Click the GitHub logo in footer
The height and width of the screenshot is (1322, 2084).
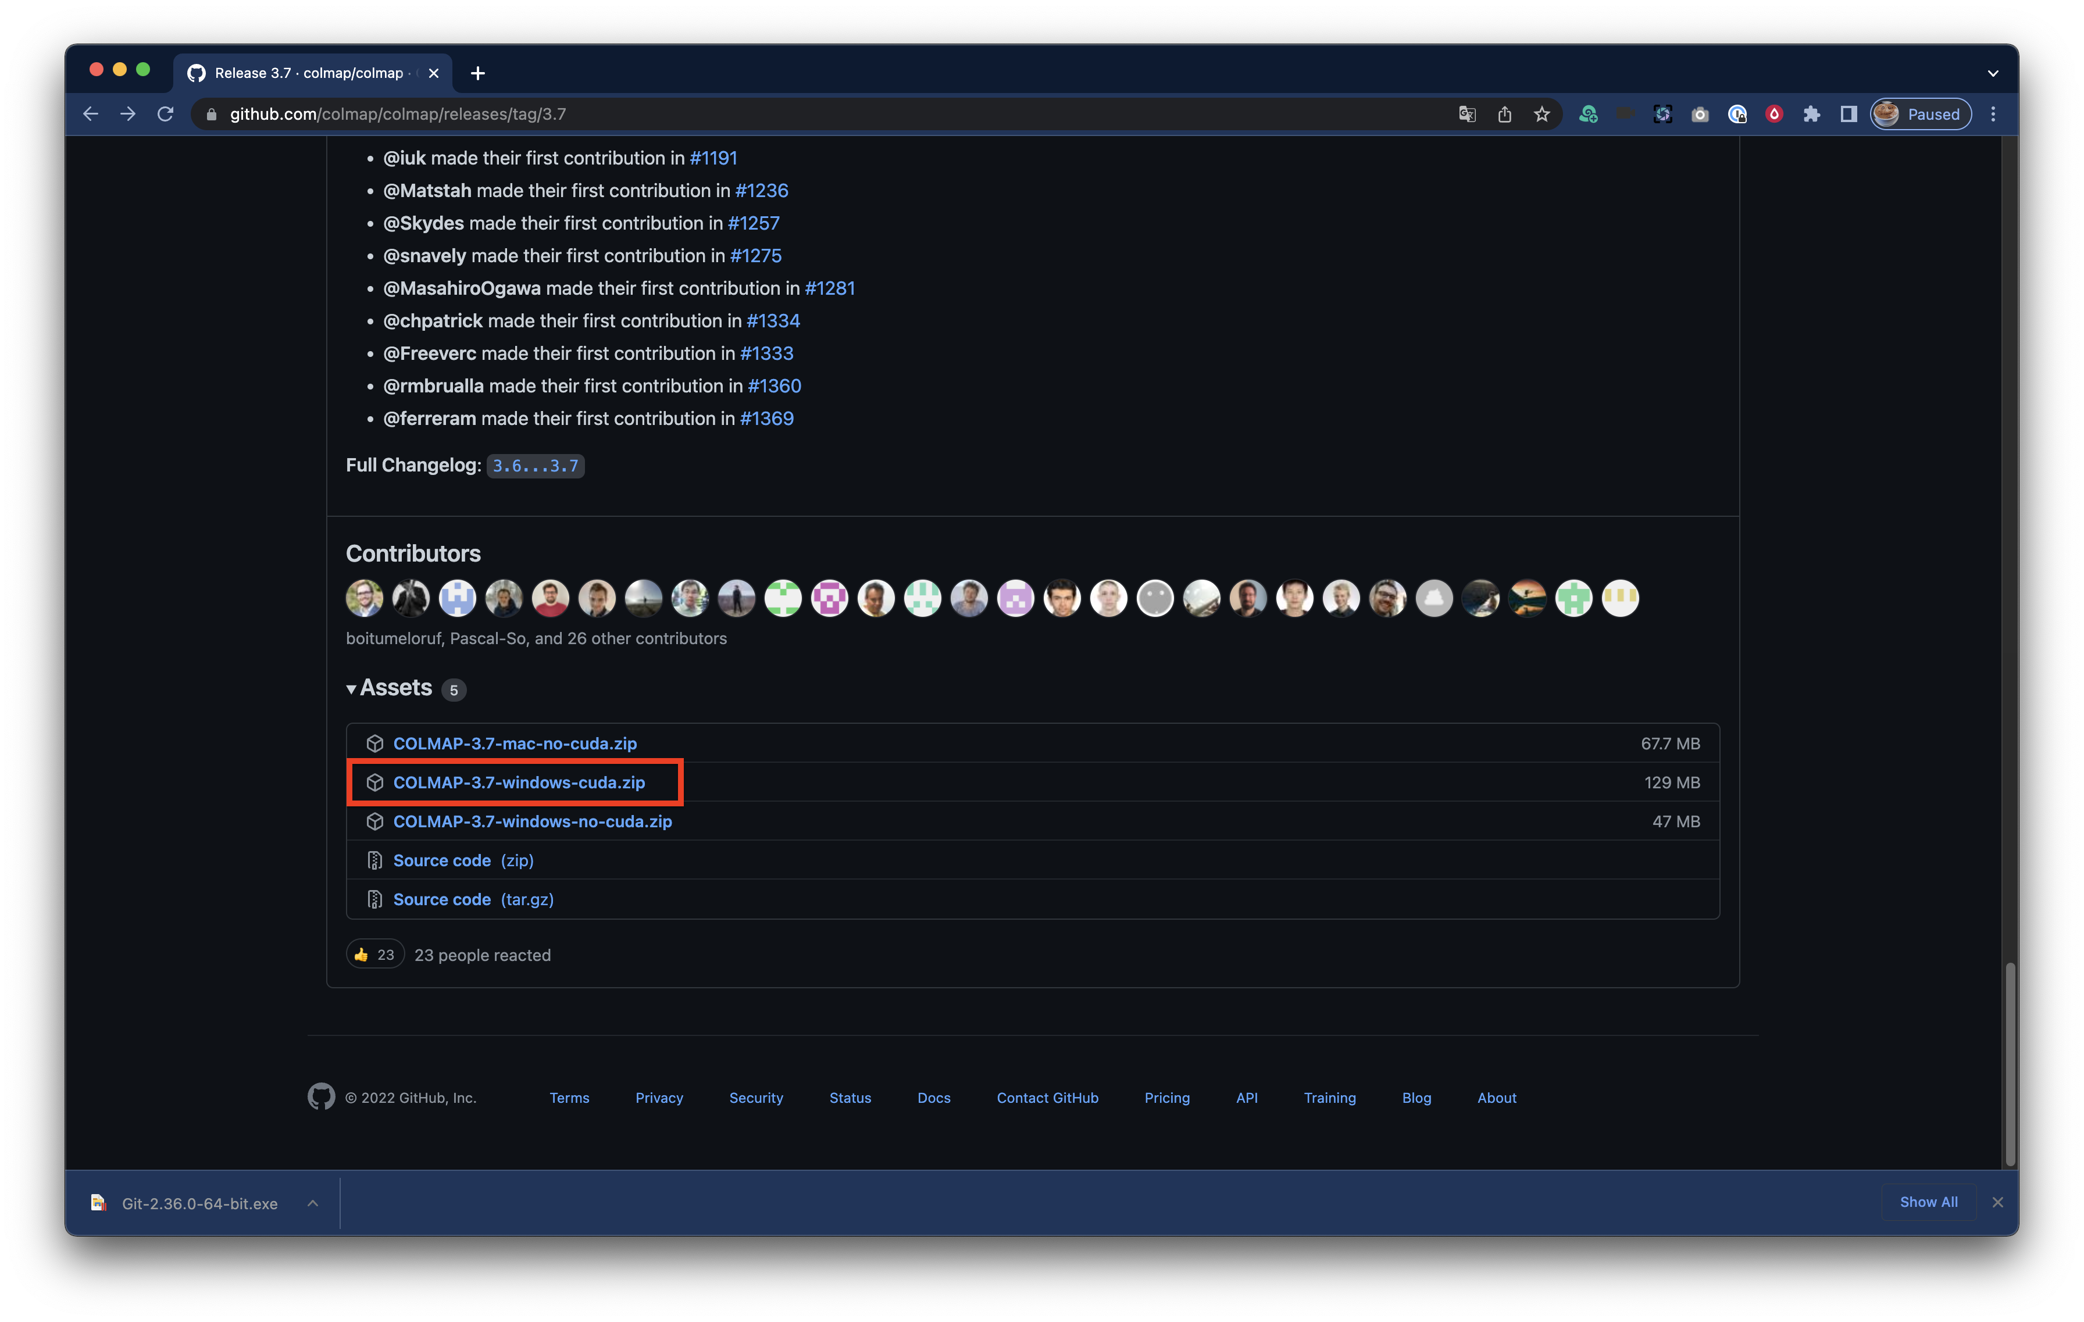tap(321, 1096)
